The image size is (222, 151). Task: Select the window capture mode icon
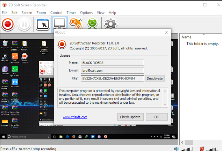43,24
